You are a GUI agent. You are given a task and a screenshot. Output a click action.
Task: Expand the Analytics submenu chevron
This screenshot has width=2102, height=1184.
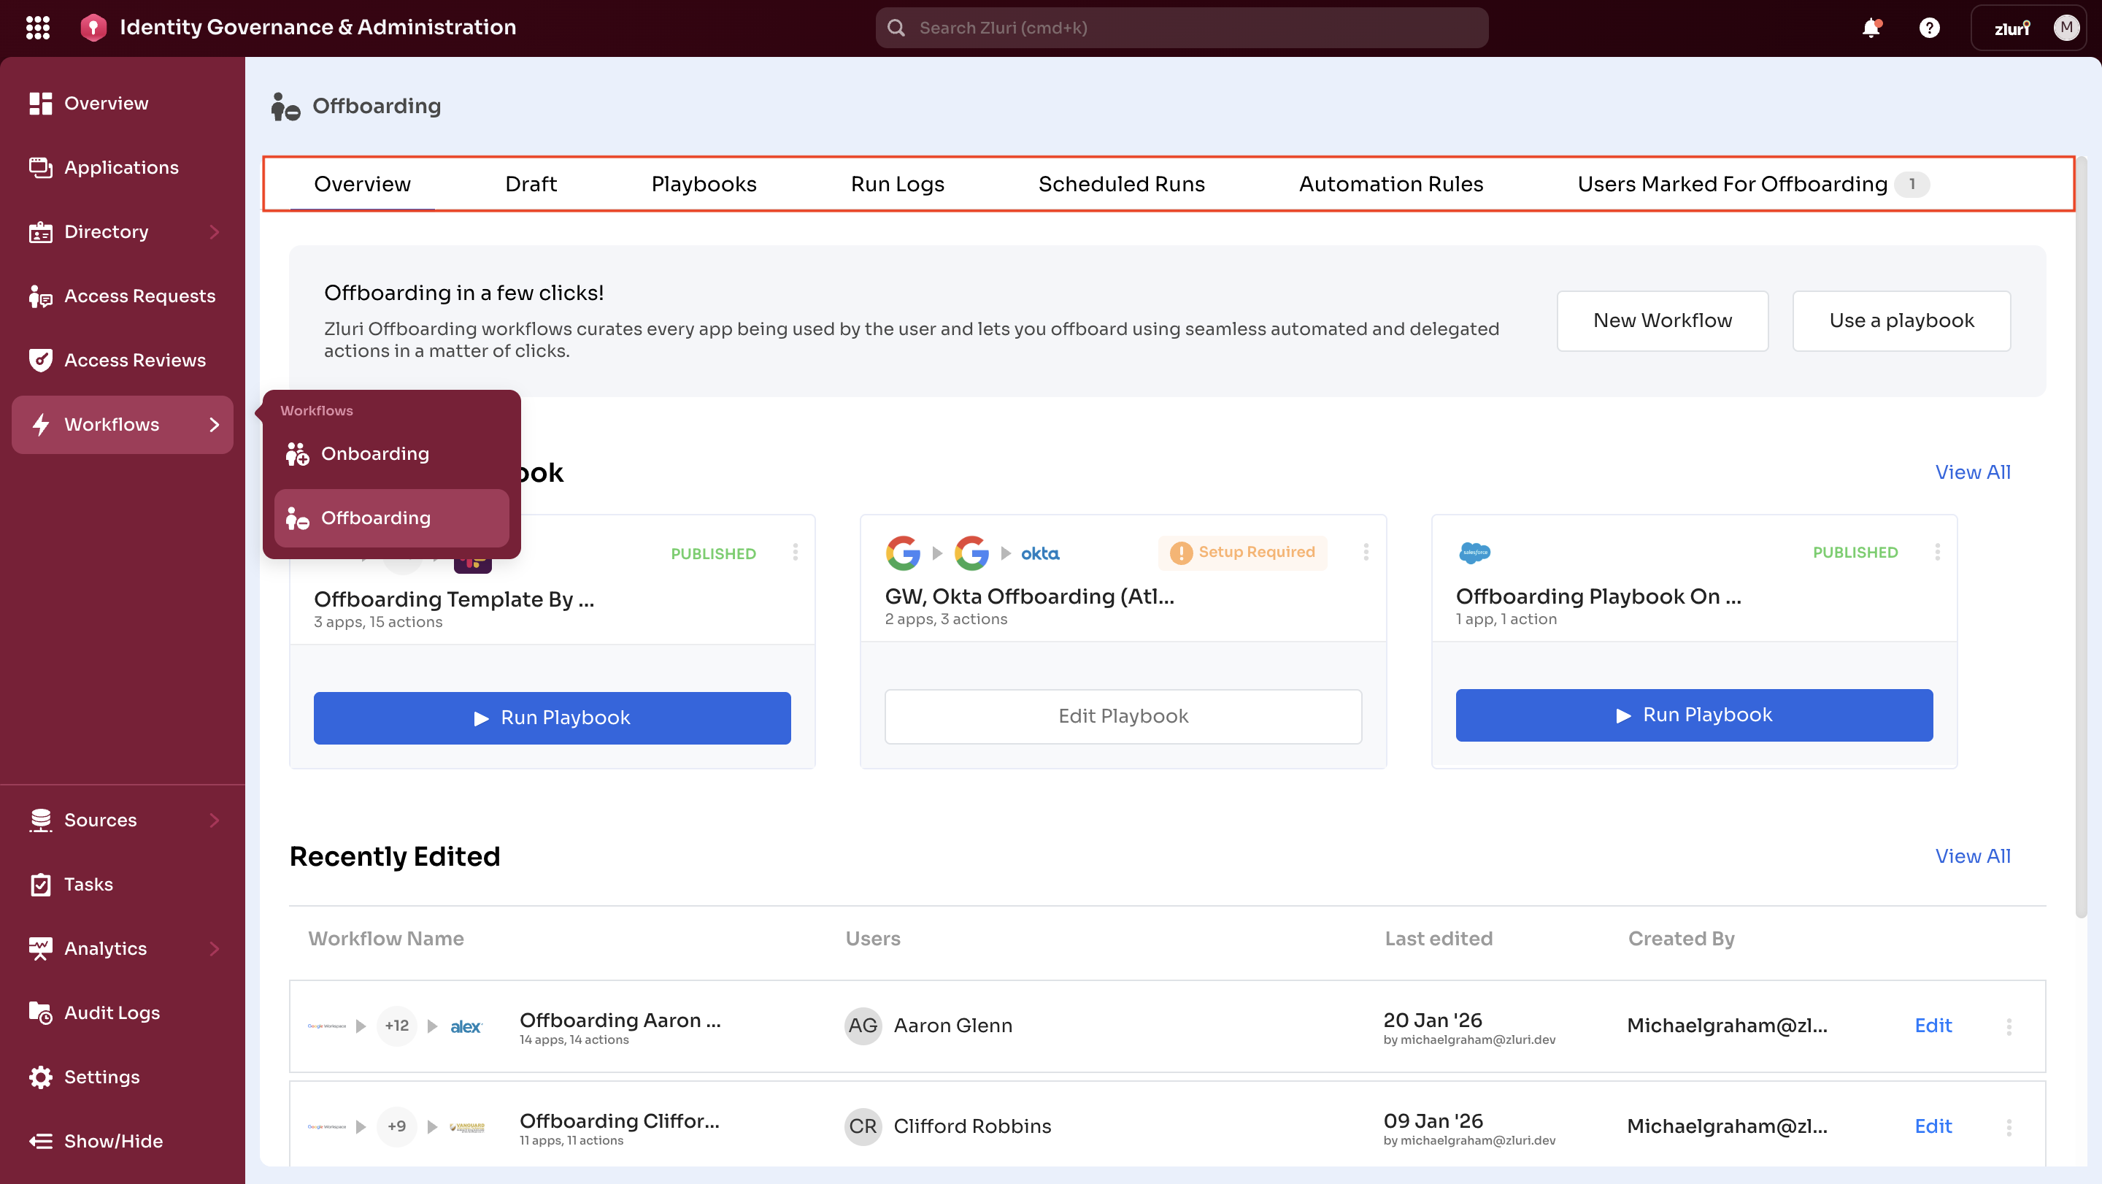215,948
